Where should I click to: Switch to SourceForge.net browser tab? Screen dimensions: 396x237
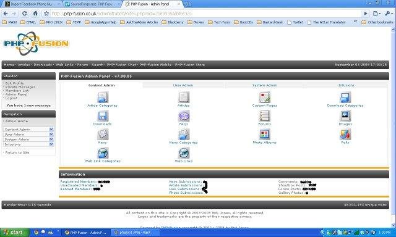92,4
